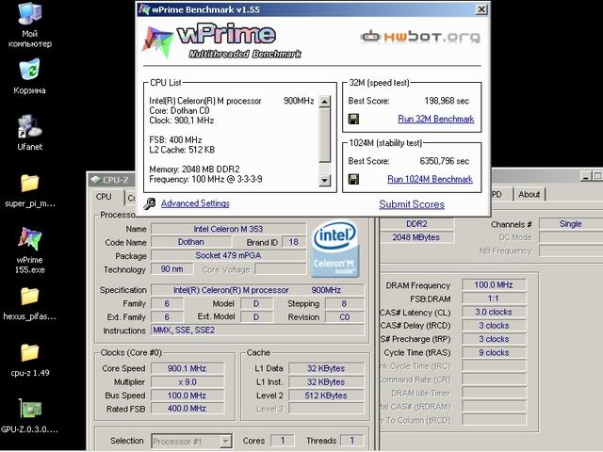Click the CPU-Z title bar icon
The image size is (603, 452).
(x=95, y=180)
